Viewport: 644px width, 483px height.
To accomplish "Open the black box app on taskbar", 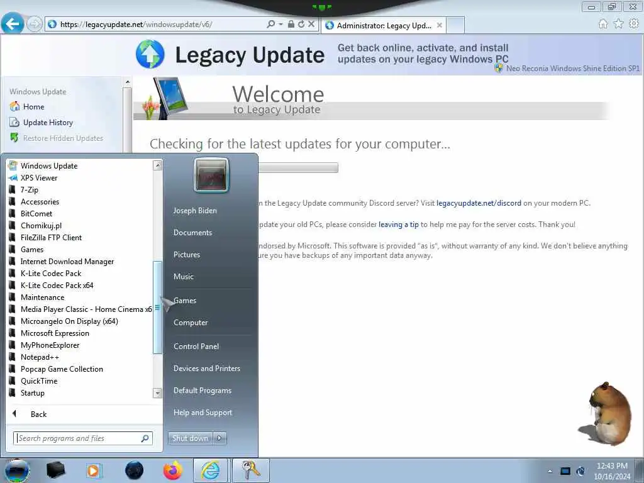I will click(56, 470).
